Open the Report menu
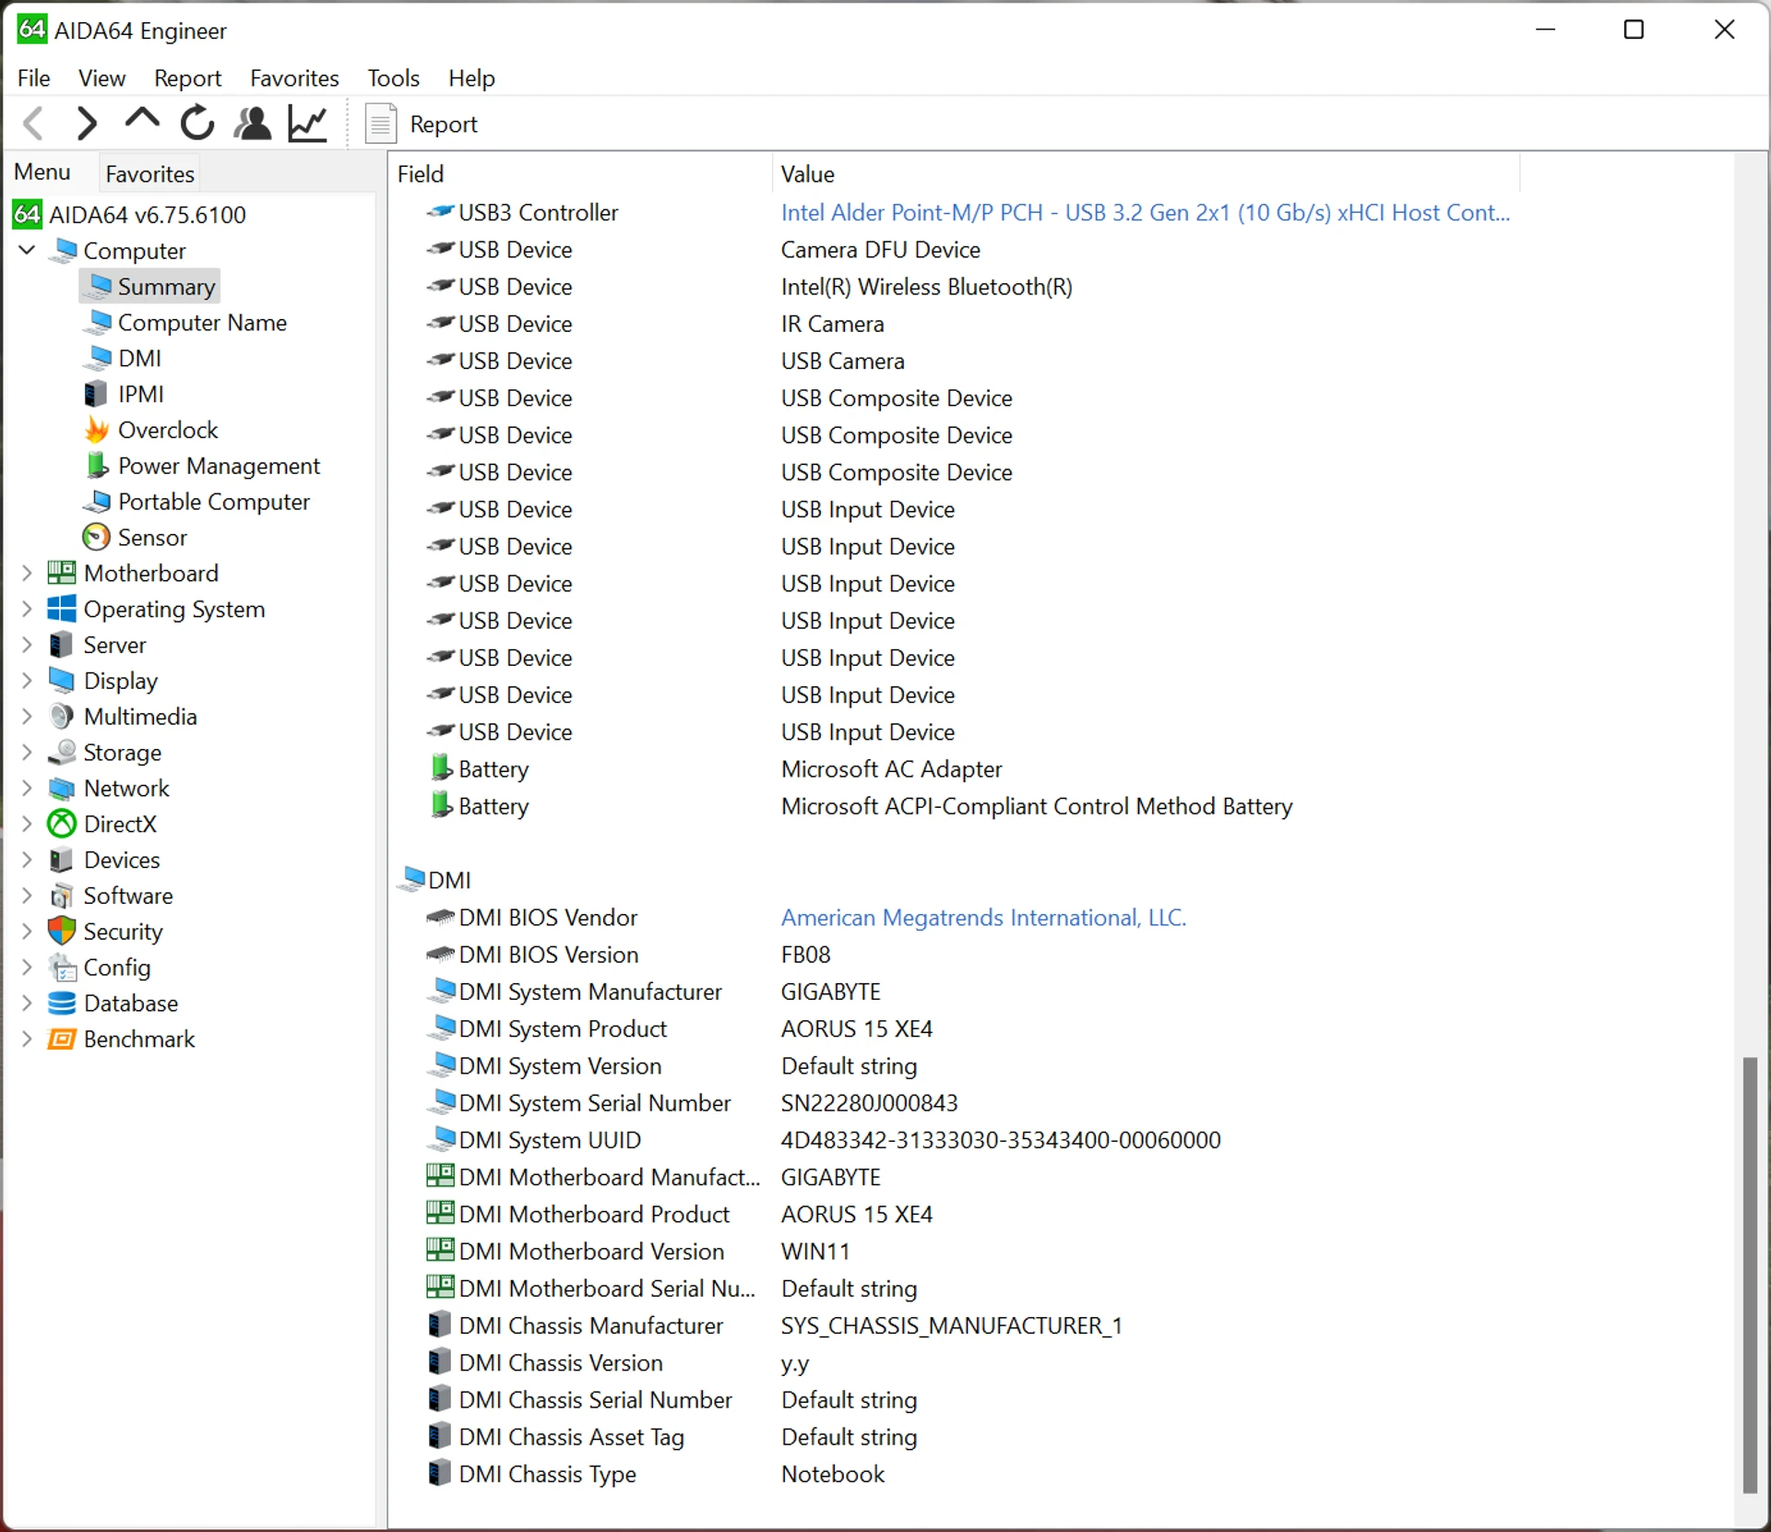The image size is (1771, 1532). pos(187,78)
